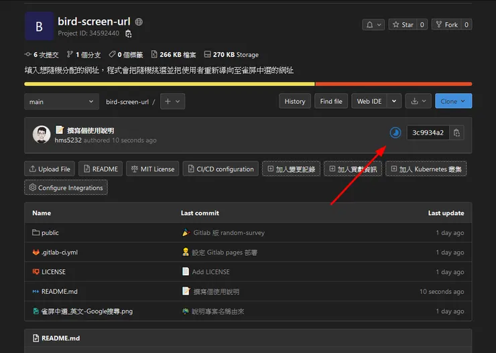Click the running pipeline status icon
Screen dimensions: 496x353
click(395, 133)
